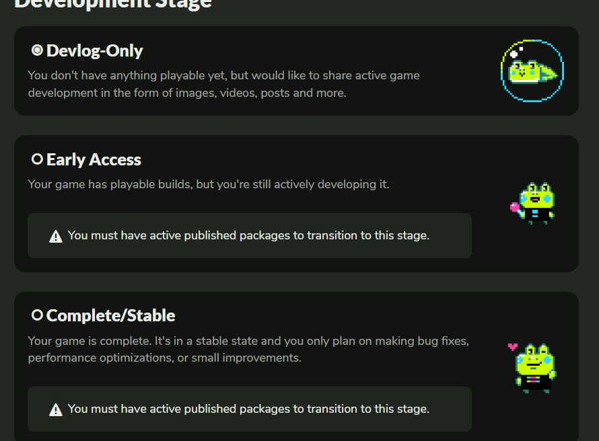Click the frog-in-bubble Devlog-Only icon
The image size is (599, 441).
pyautogui.click(x=532, y=71)
